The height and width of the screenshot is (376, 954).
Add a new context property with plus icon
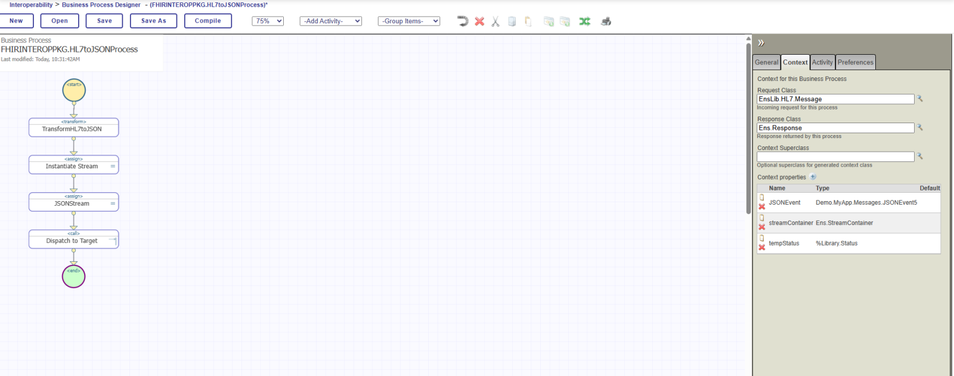click(x=813, y=177)
